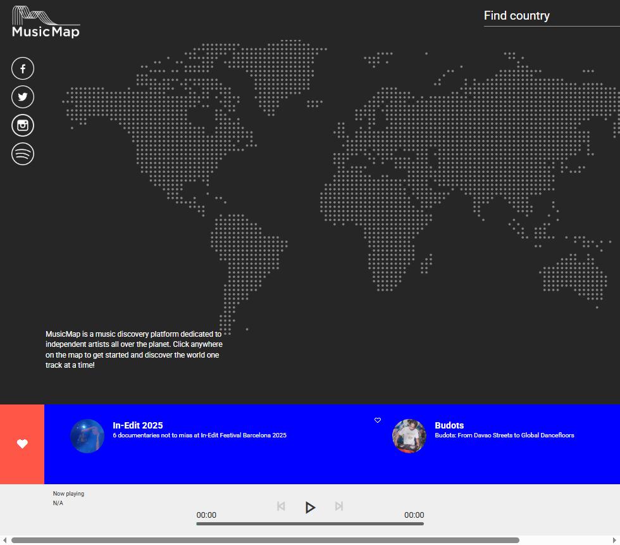Viewport: 620px width, 545px height.
Task: Click the elapsed time 00:00 on left
Action: pos(206,515)
